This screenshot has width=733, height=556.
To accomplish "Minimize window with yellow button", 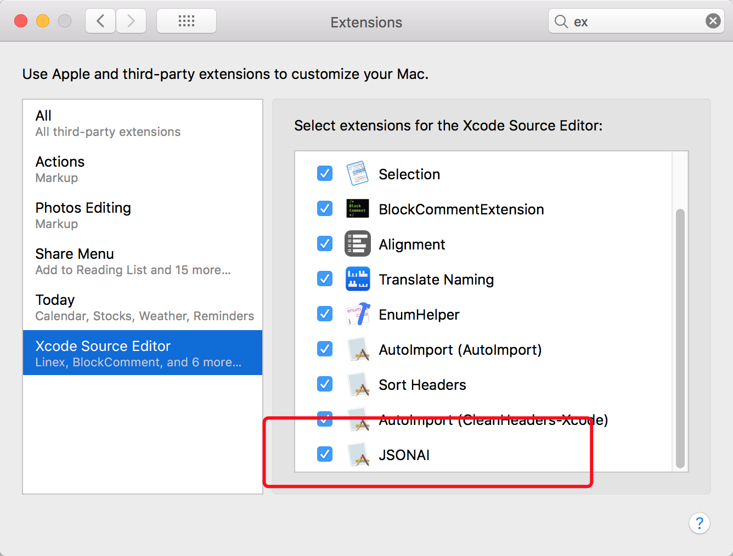I will pos(43,21).
